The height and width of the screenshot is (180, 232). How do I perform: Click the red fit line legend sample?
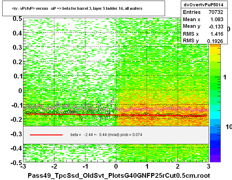(x=46, y=135)
